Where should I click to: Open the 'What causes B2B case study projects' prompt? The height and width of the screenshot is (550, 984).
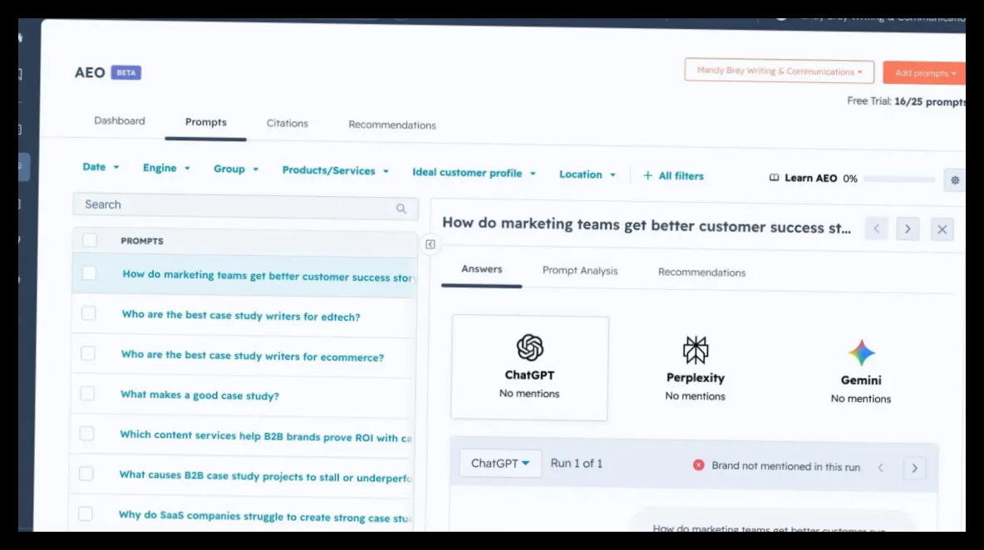pyautogui.click(x=265, y=476)
